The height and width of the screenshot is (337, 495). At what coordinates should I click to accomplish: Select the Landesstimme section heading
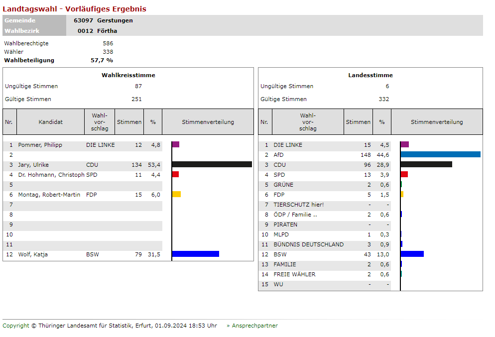point(370,75)
